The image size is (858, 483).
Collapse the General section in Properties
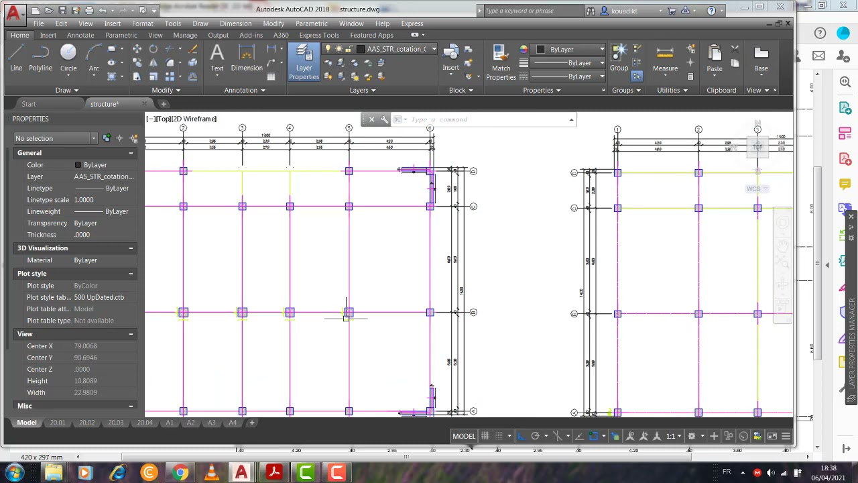[131, 153]
